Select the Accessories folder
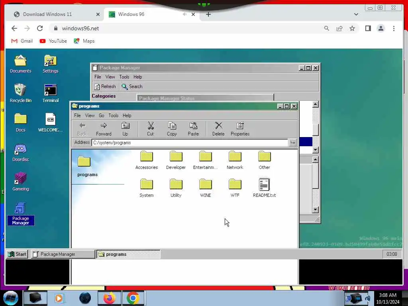Image resolution: width=408 pixels, height=306 pixels. coord(147,160)
